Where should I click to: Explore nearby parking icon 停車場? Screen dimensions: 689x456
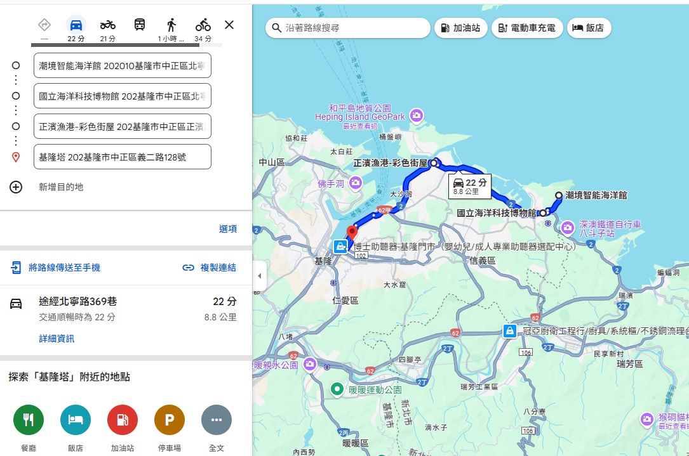pos(170,420)
